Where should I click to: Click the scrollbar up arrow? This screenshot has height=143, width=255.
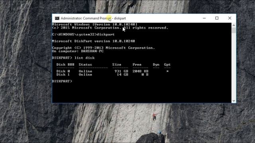click(234, 25)
